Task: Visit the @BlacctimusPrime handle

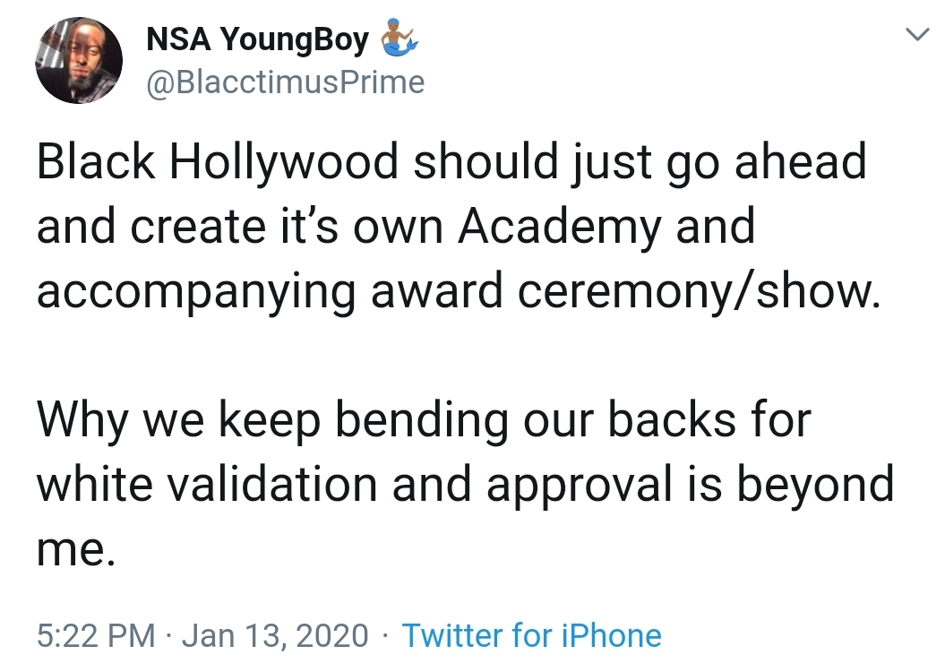Action: click(286, 82)
